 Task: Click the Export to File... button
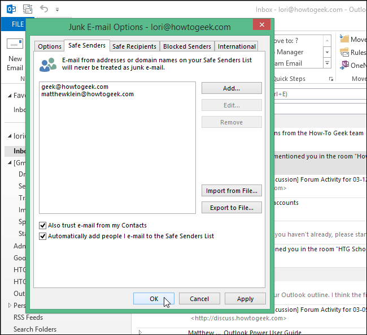point(231,208)
